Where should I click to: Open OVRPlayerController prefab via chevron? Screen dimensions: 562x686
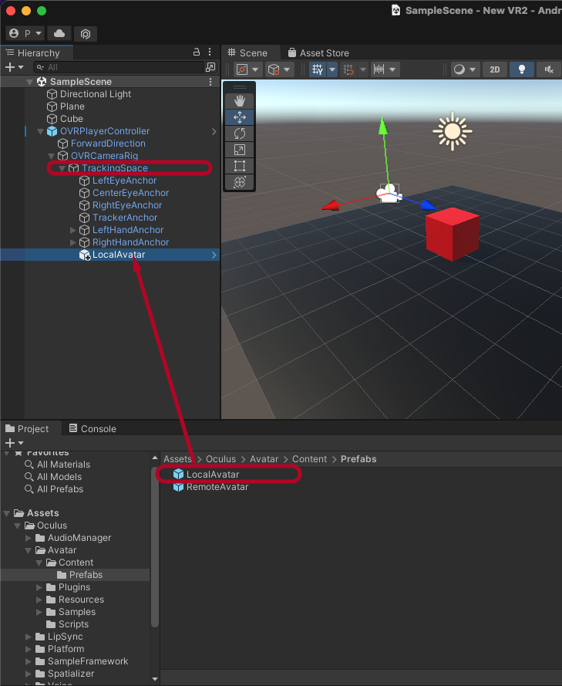click(x=214, y=131)
